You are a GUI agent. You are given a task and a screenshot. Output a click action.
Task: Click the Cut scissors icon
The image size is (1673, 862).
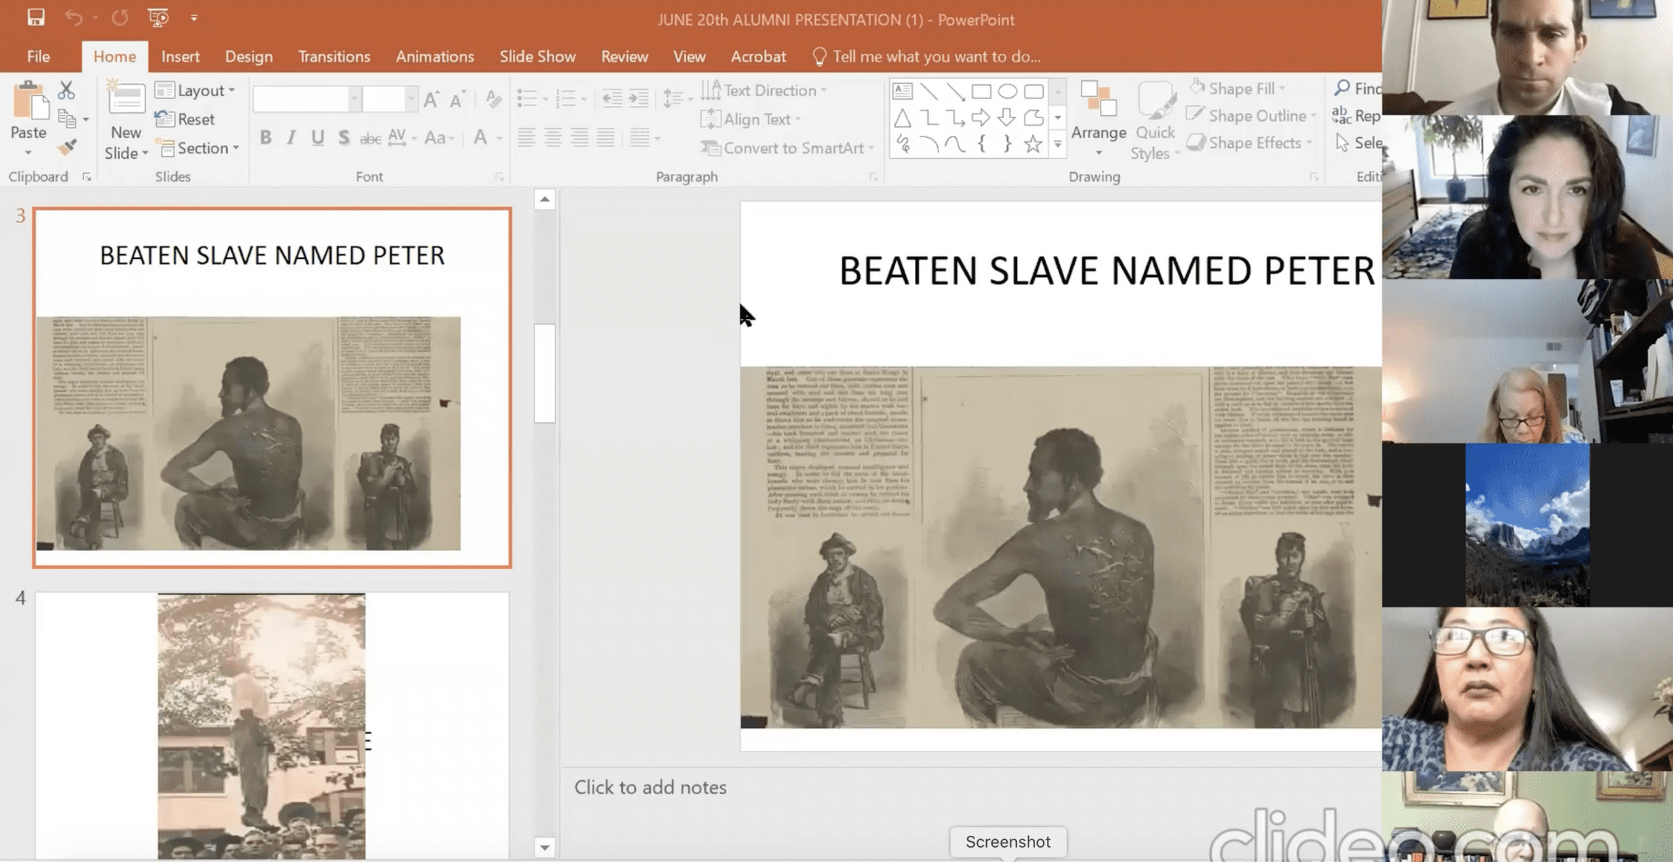(x=66, y=90)
